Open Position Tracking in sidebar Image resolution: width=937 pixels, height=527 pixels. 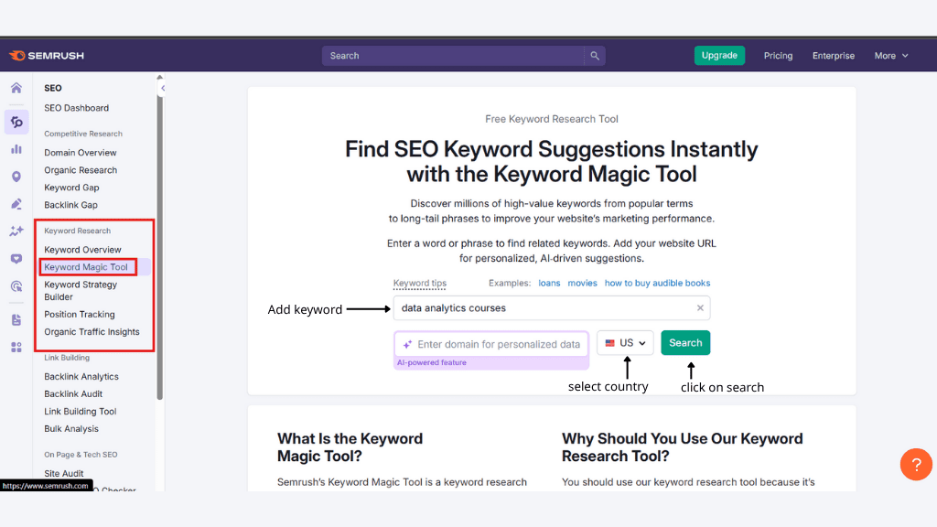[x=80, y=315]
